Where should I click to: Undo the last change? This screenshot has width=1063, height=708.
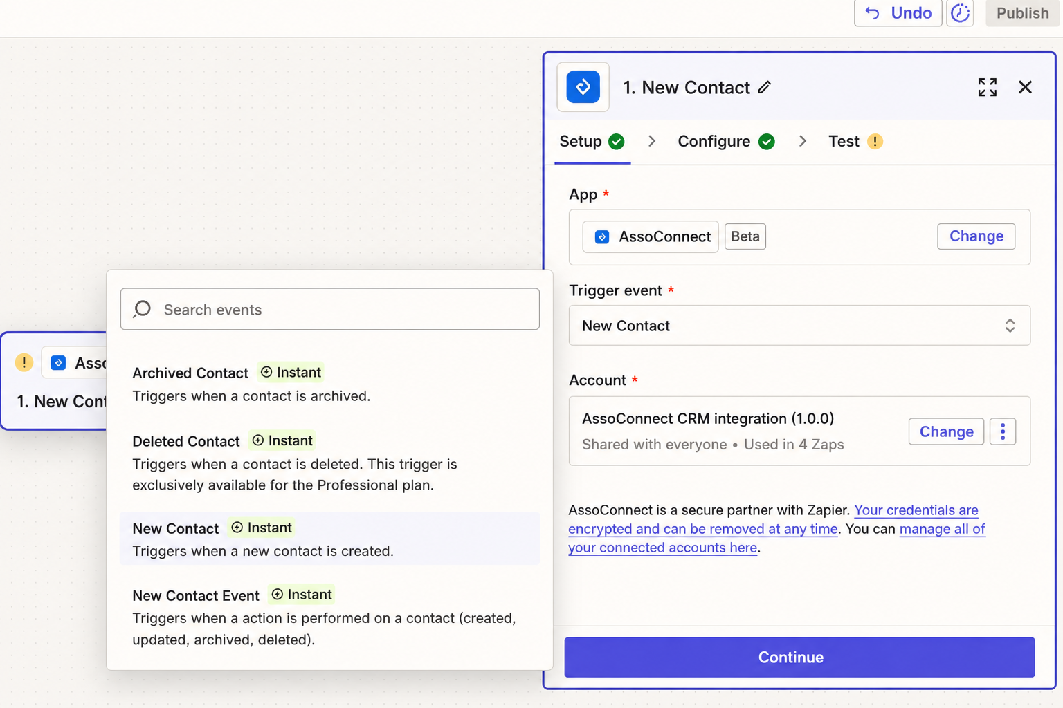(x=898, y=13)
